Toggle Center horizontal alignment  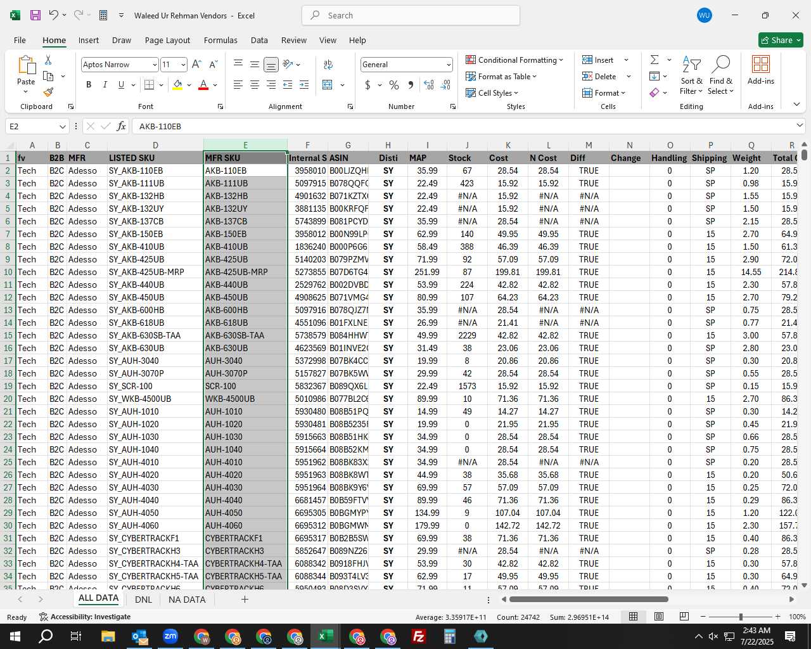coord(255,84)
